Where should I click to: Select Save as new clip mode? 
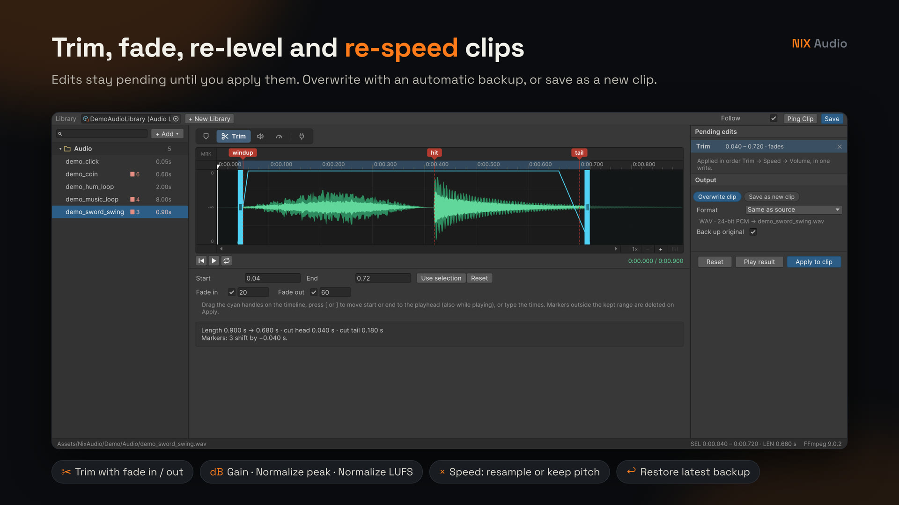tap(771, 197)
